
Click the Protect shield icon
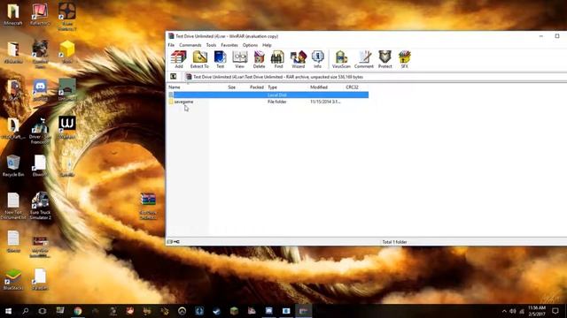384,59
